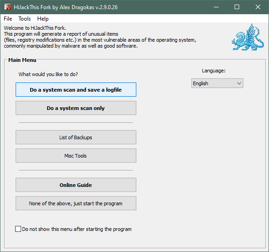Enable 'Do not show this menu' checkbox
This screenshot has width=269, height=252.
18,229
